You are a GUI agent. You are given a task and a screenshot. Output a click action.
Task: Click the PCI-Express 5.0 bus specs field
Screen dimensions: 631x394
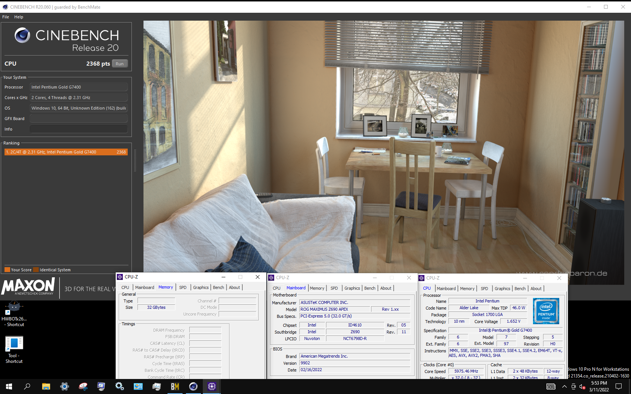coord(355,316)
